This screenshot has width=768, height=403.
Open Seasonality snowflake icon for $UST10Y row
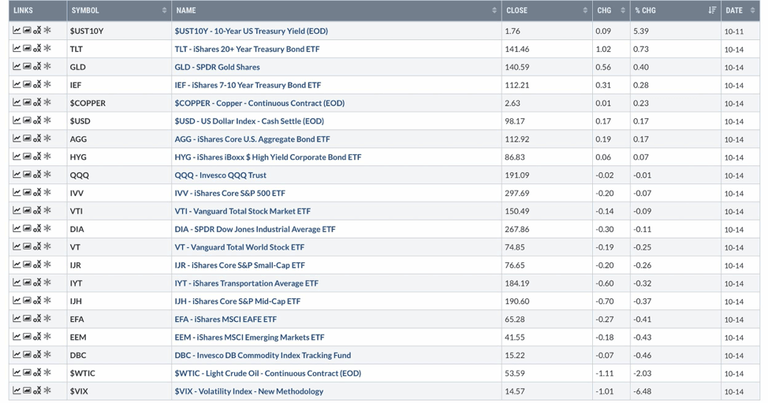(47, 31)
